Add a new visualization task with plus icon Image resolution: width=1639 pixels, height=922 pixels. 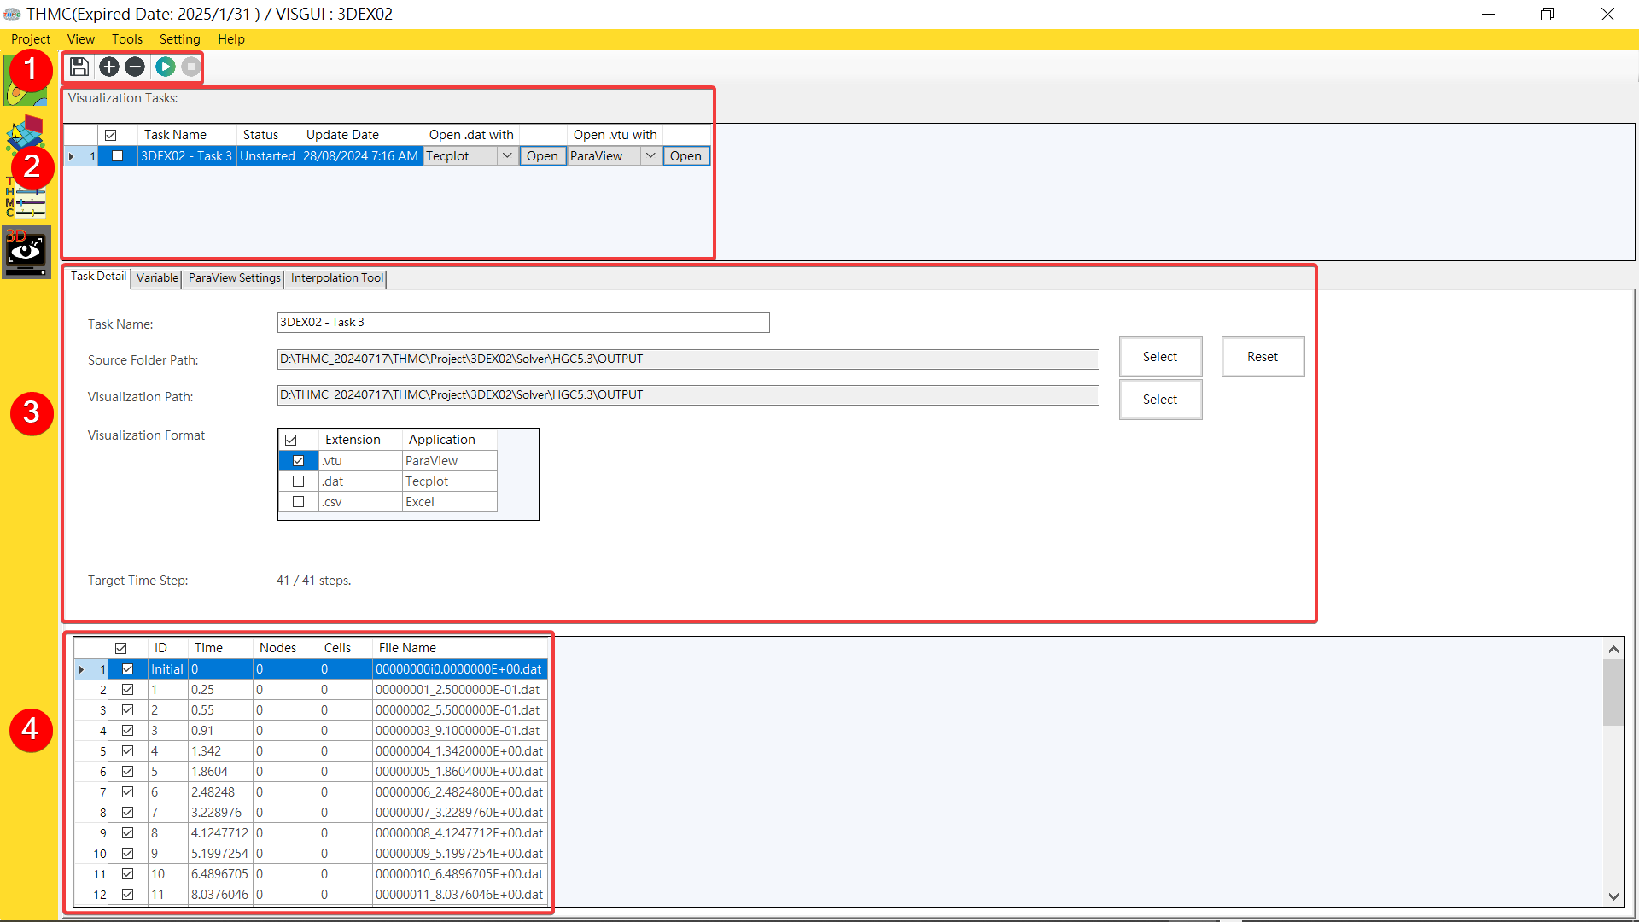(x=108, y=67)
